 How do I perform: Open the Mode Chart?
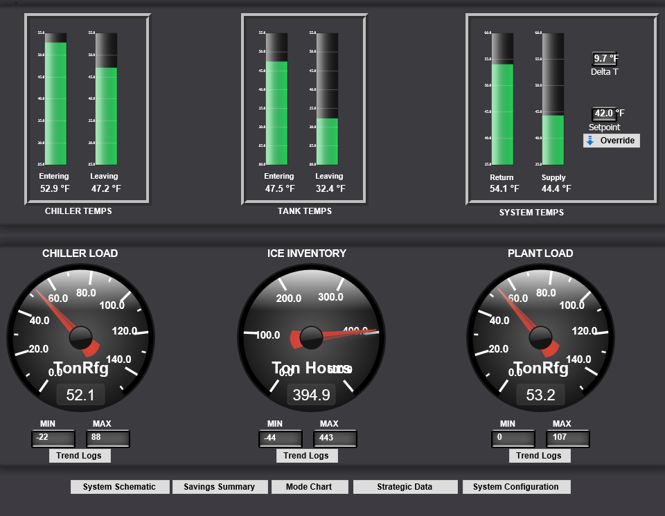tap(310, 486)
